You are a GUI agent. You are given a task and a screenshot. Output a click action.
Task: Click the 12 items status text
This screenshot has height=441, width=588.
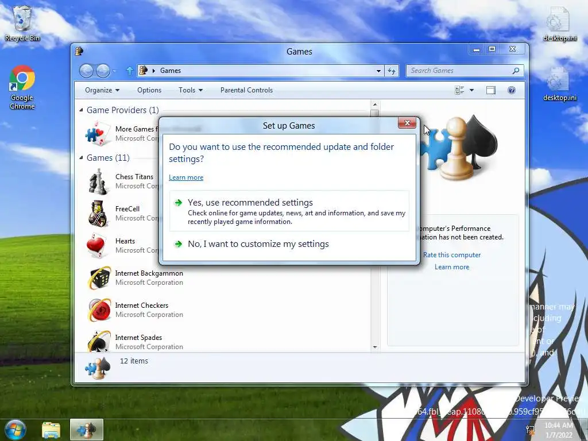[134, 361]
